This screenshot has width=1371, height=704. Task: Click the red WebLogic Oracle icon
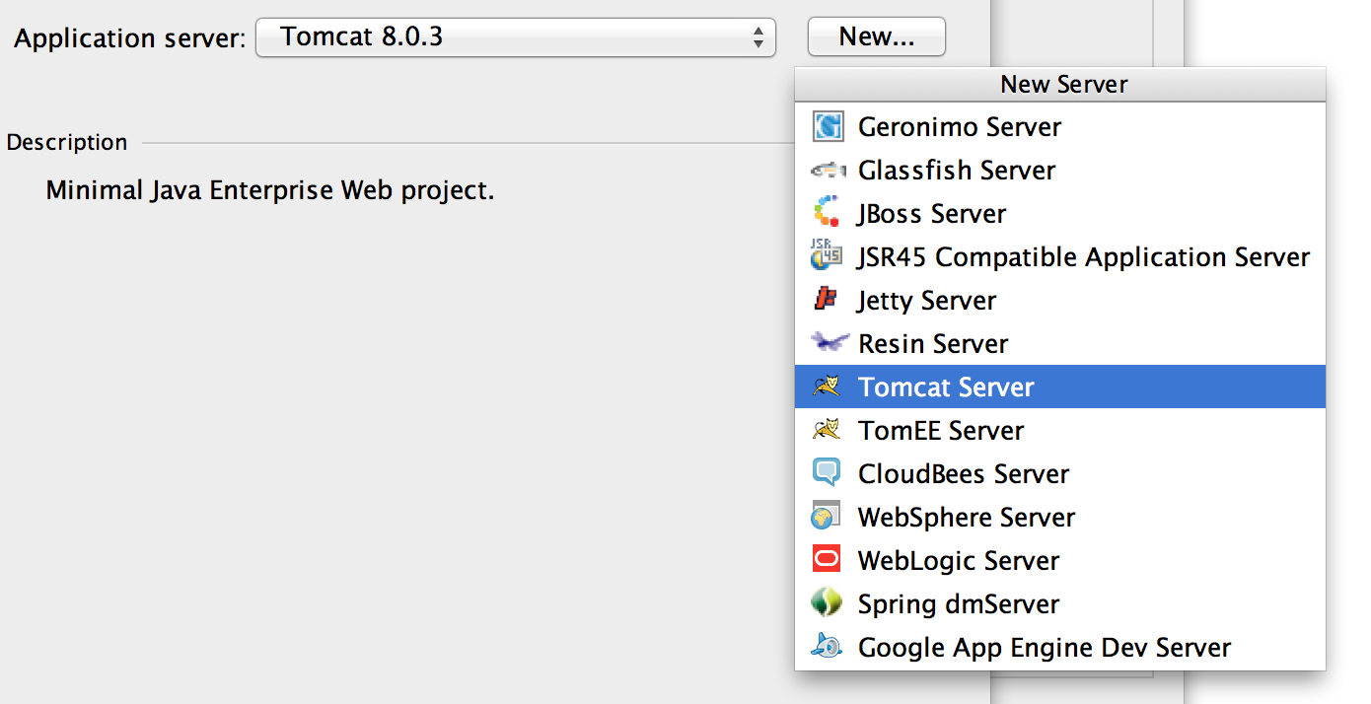point(827,560)
